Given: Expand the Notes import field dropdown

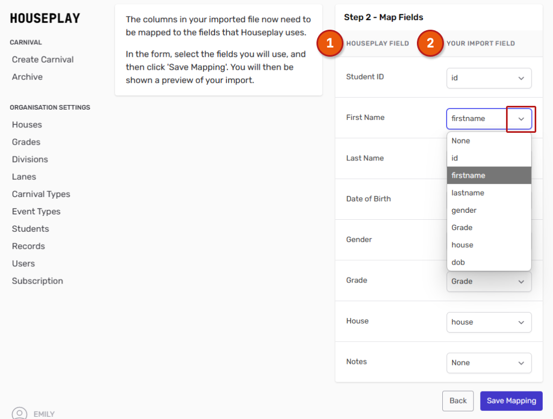Looking at the screenshot, I should click(489, 363).
